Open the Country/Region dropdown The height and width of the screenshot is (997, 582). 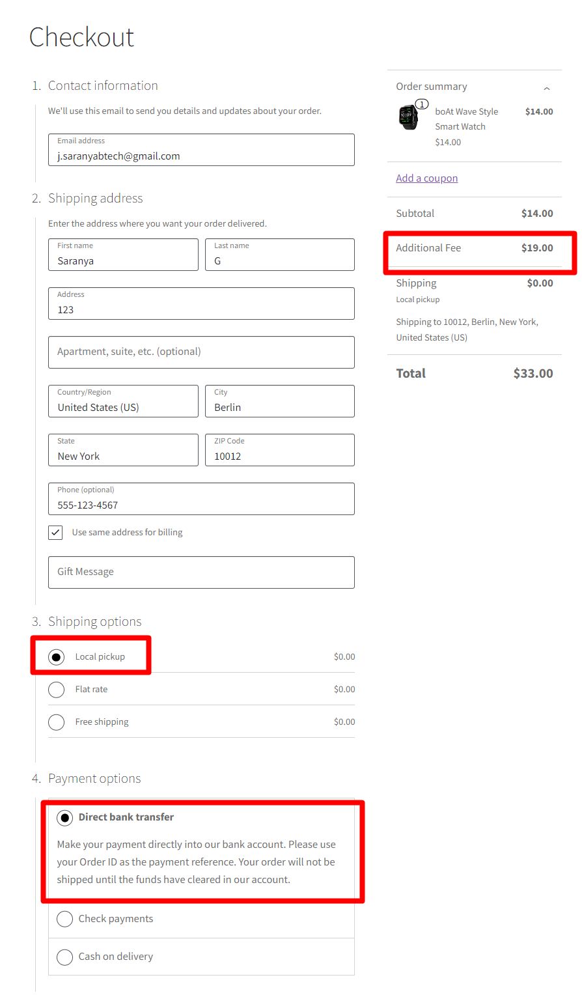pos(123,401)
